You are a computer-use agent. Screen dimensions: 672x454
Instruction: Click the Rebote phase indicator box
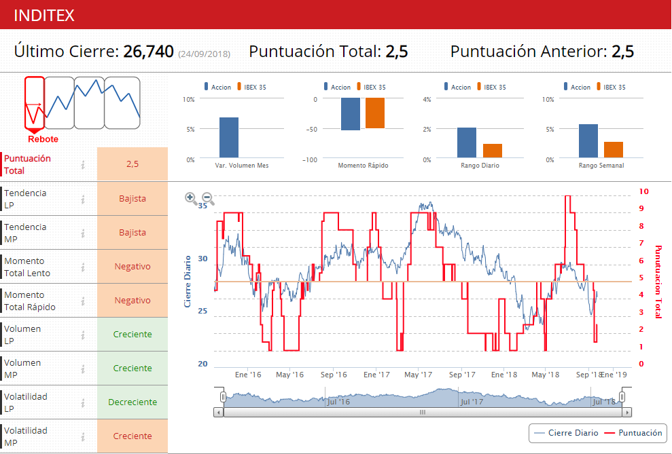[34, 102]
